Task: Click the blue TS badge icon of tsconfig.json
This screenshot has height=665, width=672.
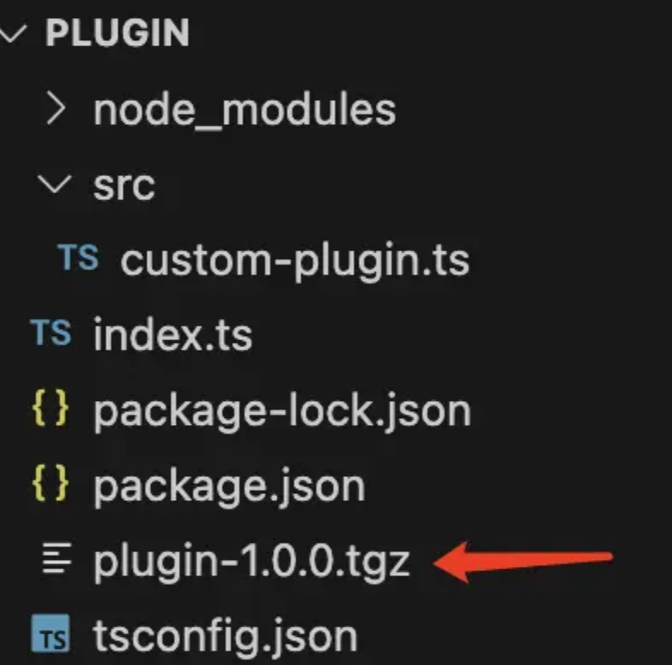Action: (50, 633)
